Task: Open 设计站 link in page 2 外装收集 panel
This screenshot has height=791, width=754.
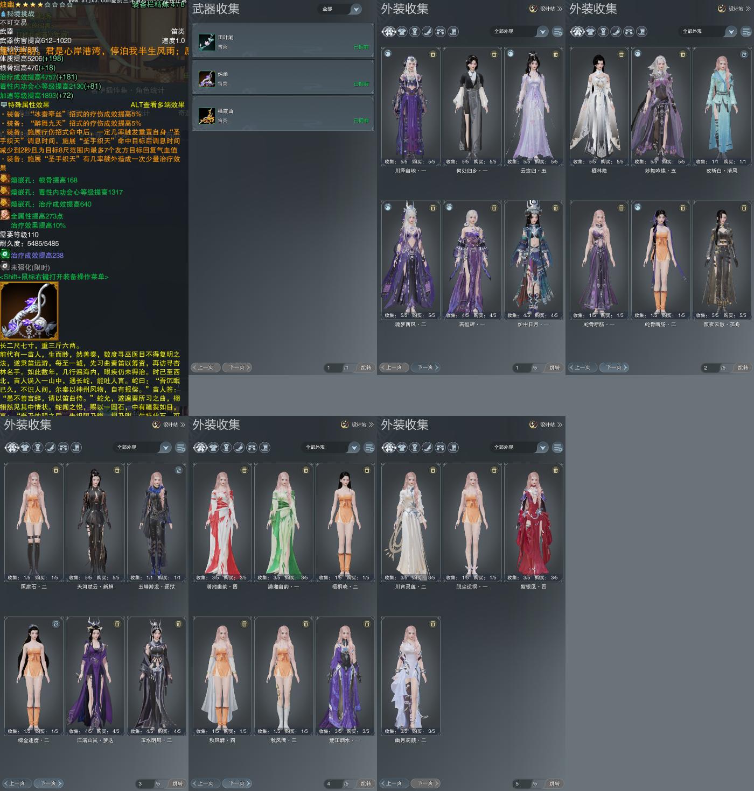Action: click(x=735, y=9)
